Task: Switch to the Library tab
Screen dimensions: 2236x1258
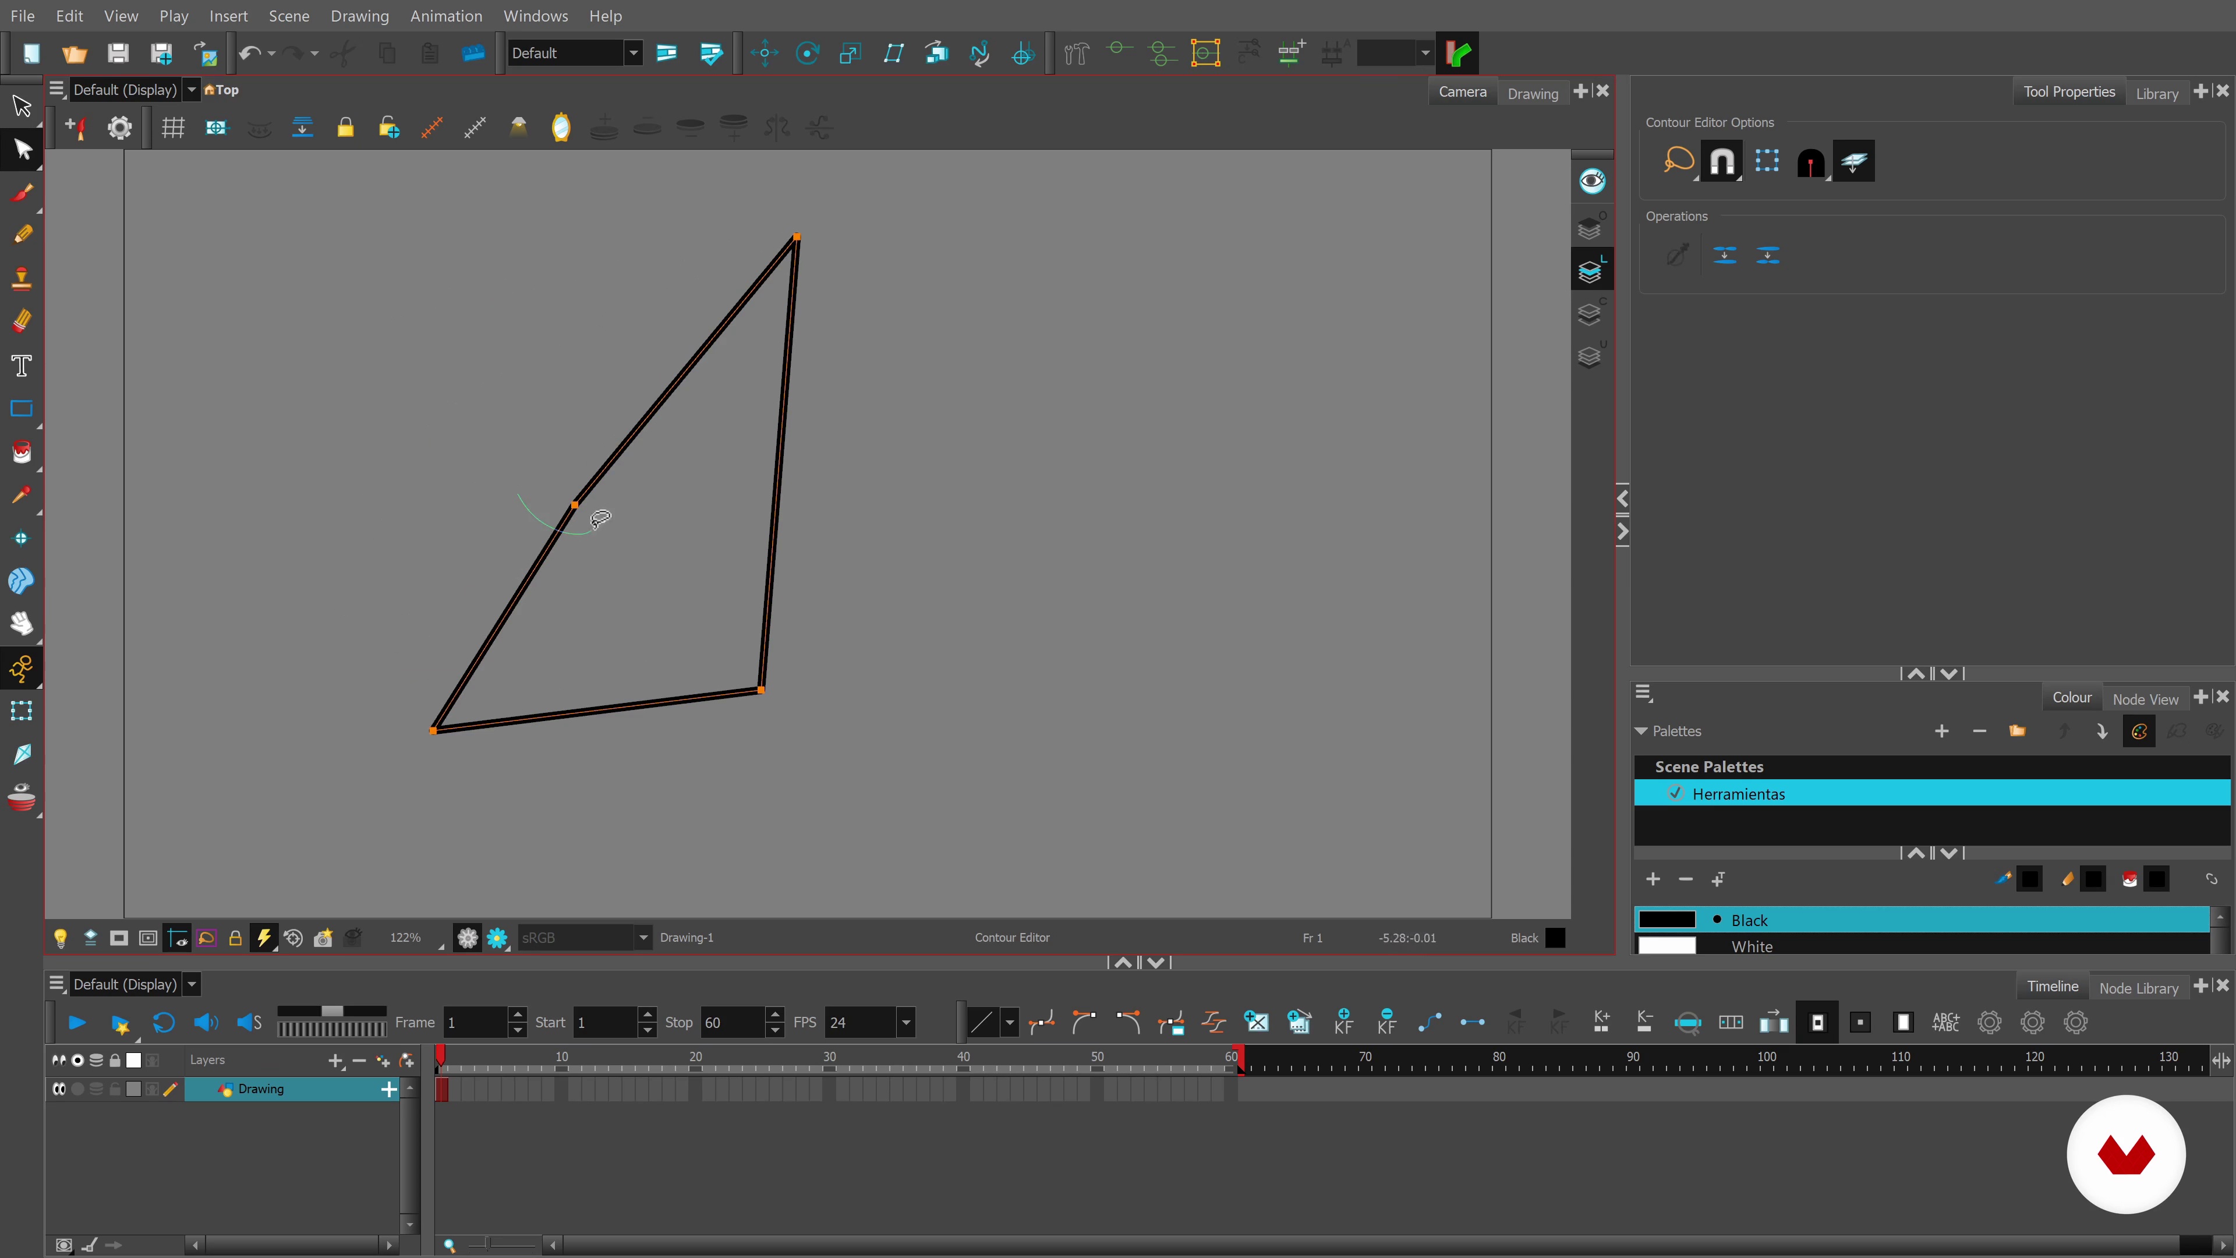Action: point(2156,93)
